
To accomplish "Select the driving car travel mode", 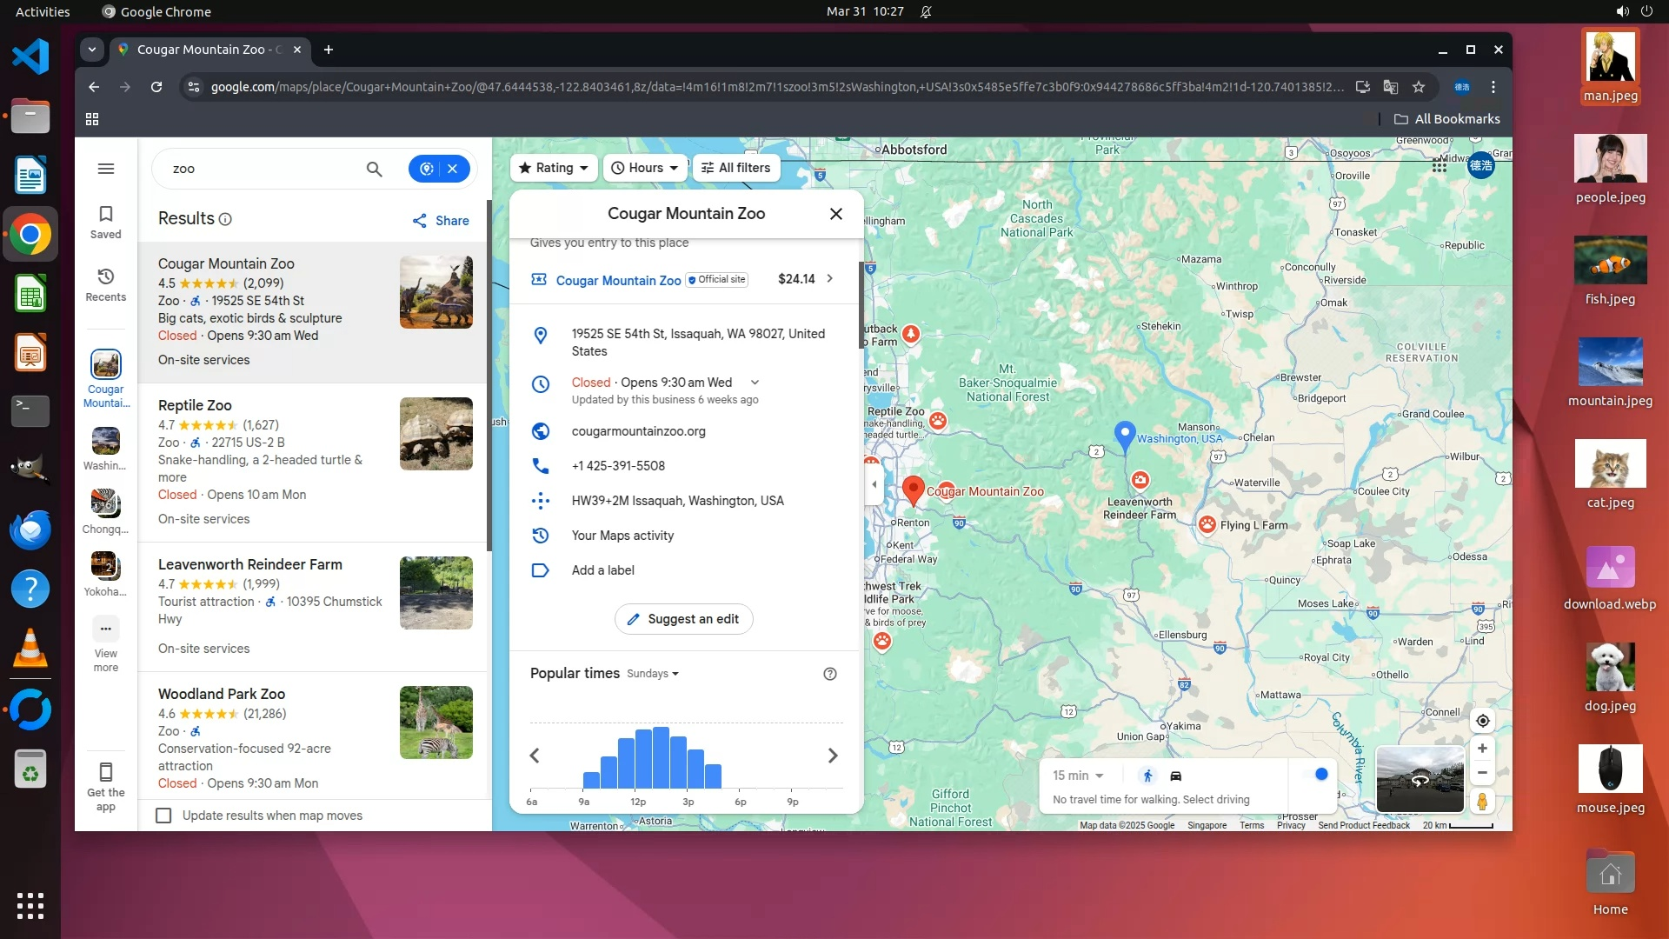I will pyautogui.click(x=1175, y=776).
